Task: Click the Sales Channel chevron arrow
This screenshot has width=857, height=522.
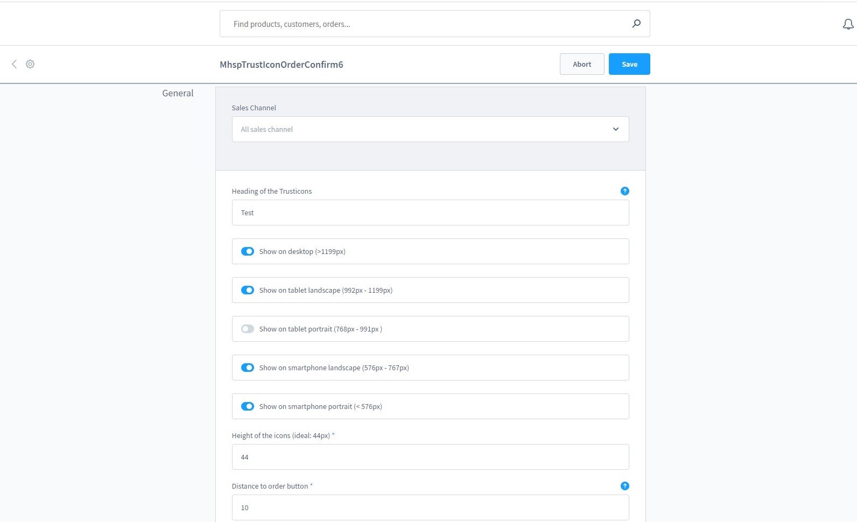Action: point(615,129)
